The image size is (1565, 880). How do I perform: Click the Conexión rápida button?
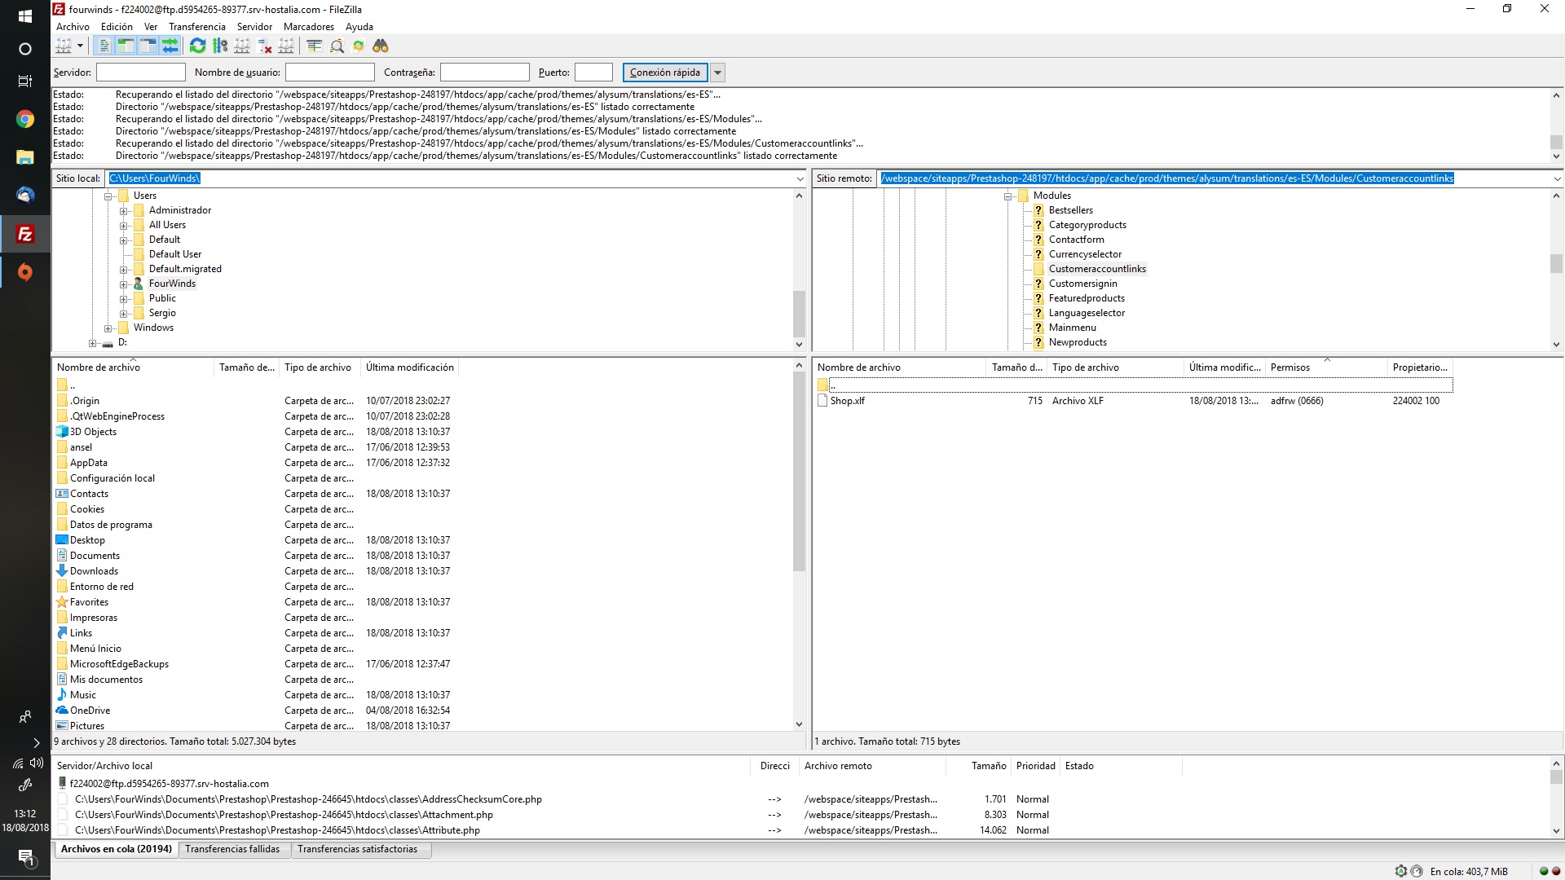[664, 73]
